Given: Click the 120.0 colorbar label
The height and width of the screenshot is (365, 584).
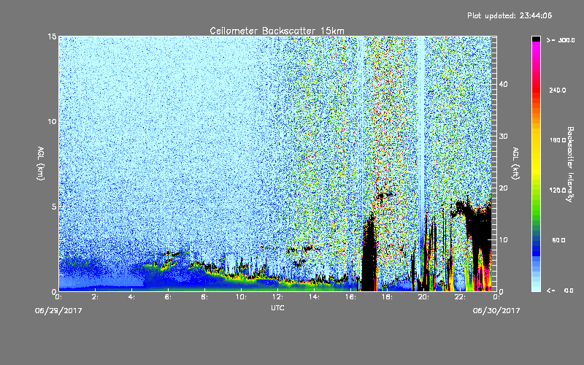Looking at the screenshot, I should [557, 191].
